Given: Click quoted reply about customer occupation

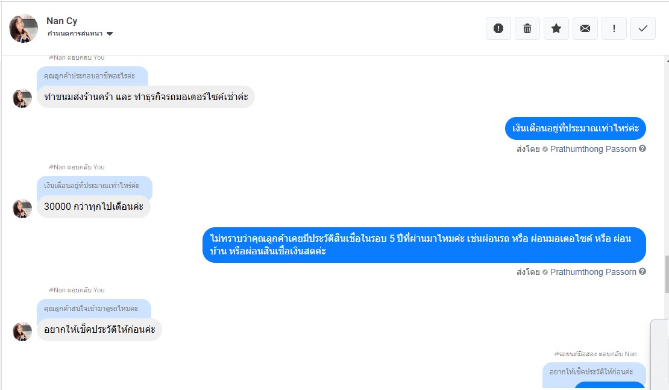Looking at the screenshot, I should coord(89,76).
